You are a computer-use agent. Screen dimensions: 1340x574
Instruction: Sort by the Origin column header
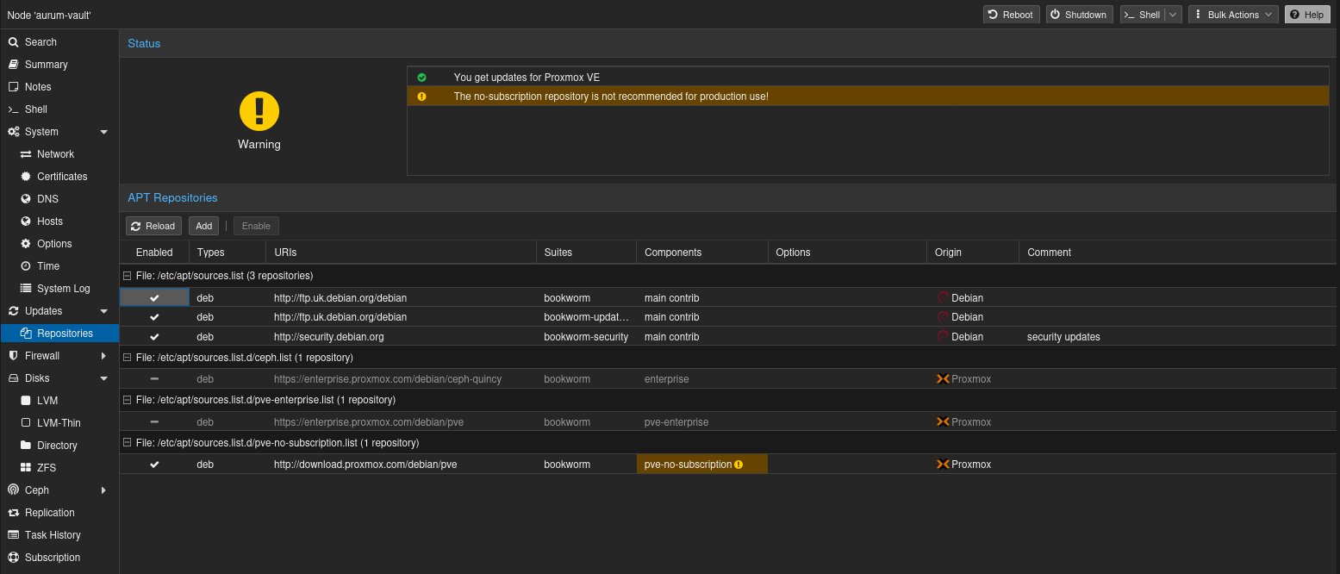pos(973,253)
